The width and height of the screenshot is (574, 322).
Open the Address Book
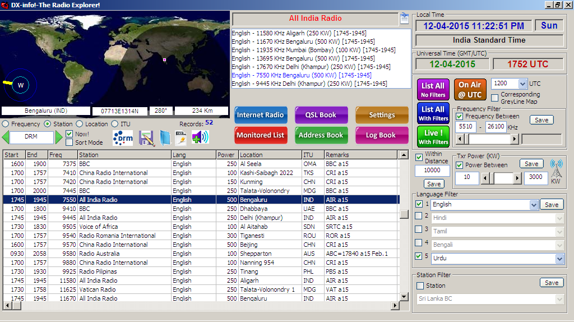pyautogui.click(x=321, y=135)
